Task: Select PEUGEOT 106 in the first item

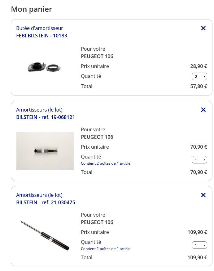Action: pos(97,56)
